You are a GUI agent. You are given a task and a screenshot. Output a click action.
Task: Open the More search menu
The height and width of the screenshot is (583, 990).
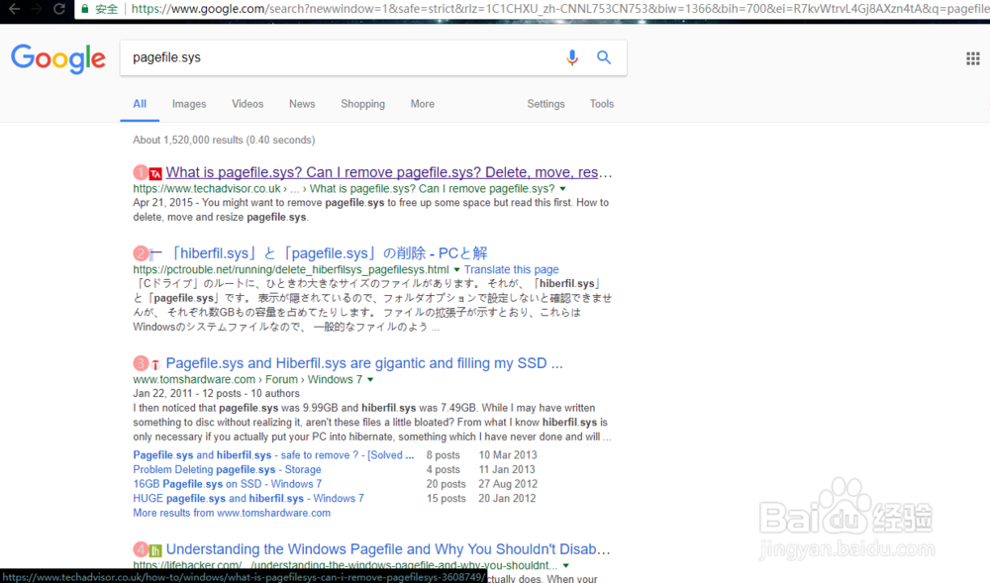pyautogui.click(x=423, y=104)
